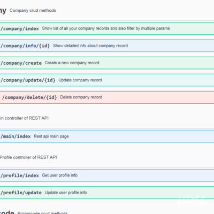
Task: Click 'Show list of all your company records' description
Action: tap(106, 28)
